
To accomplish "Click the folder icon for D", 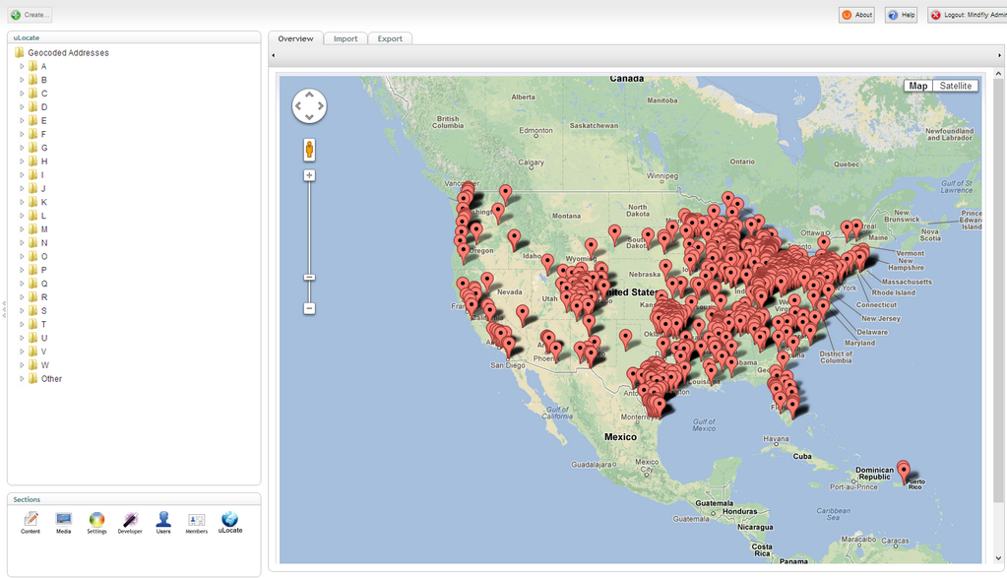I will [x=32, y=107].
